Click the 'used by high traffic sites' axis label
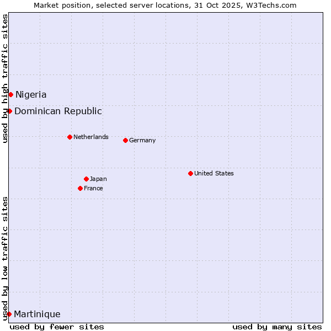 [x=5, y=78]
